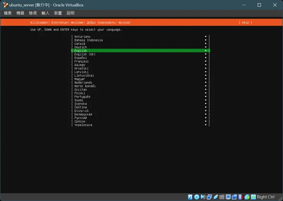Open the 說明 menu

[x=70, y=13]
